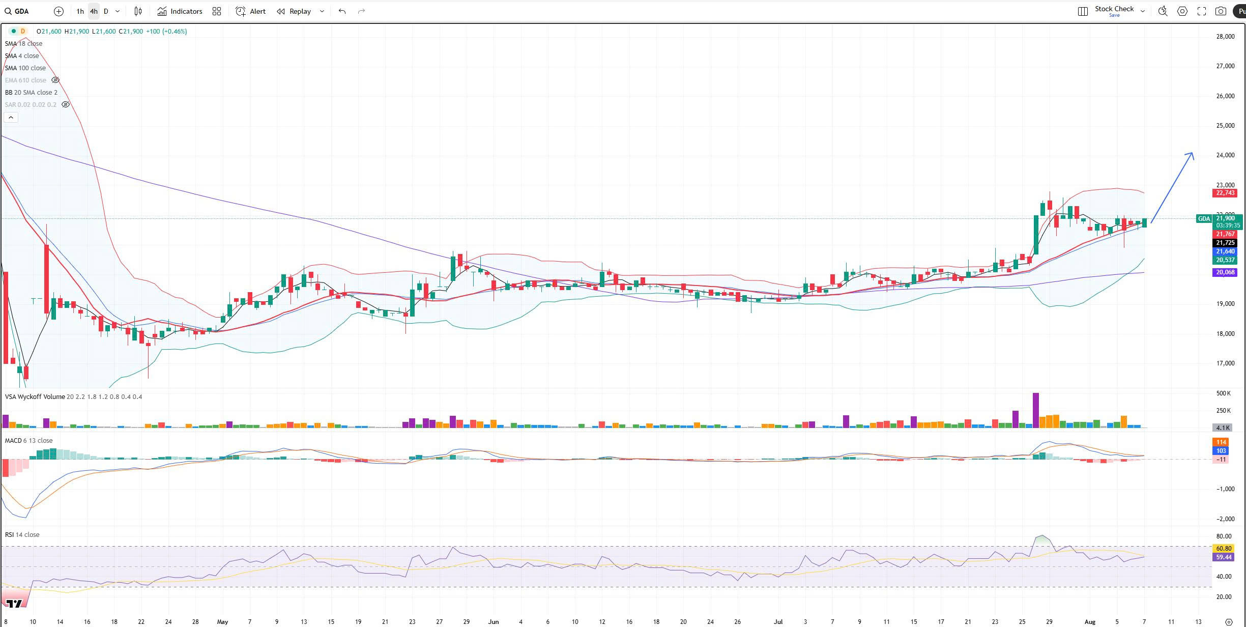The image size is (1246, 627).
Task: Click the Aug label on time axis
Action: pyautogui.click(x=1089, y=621)
